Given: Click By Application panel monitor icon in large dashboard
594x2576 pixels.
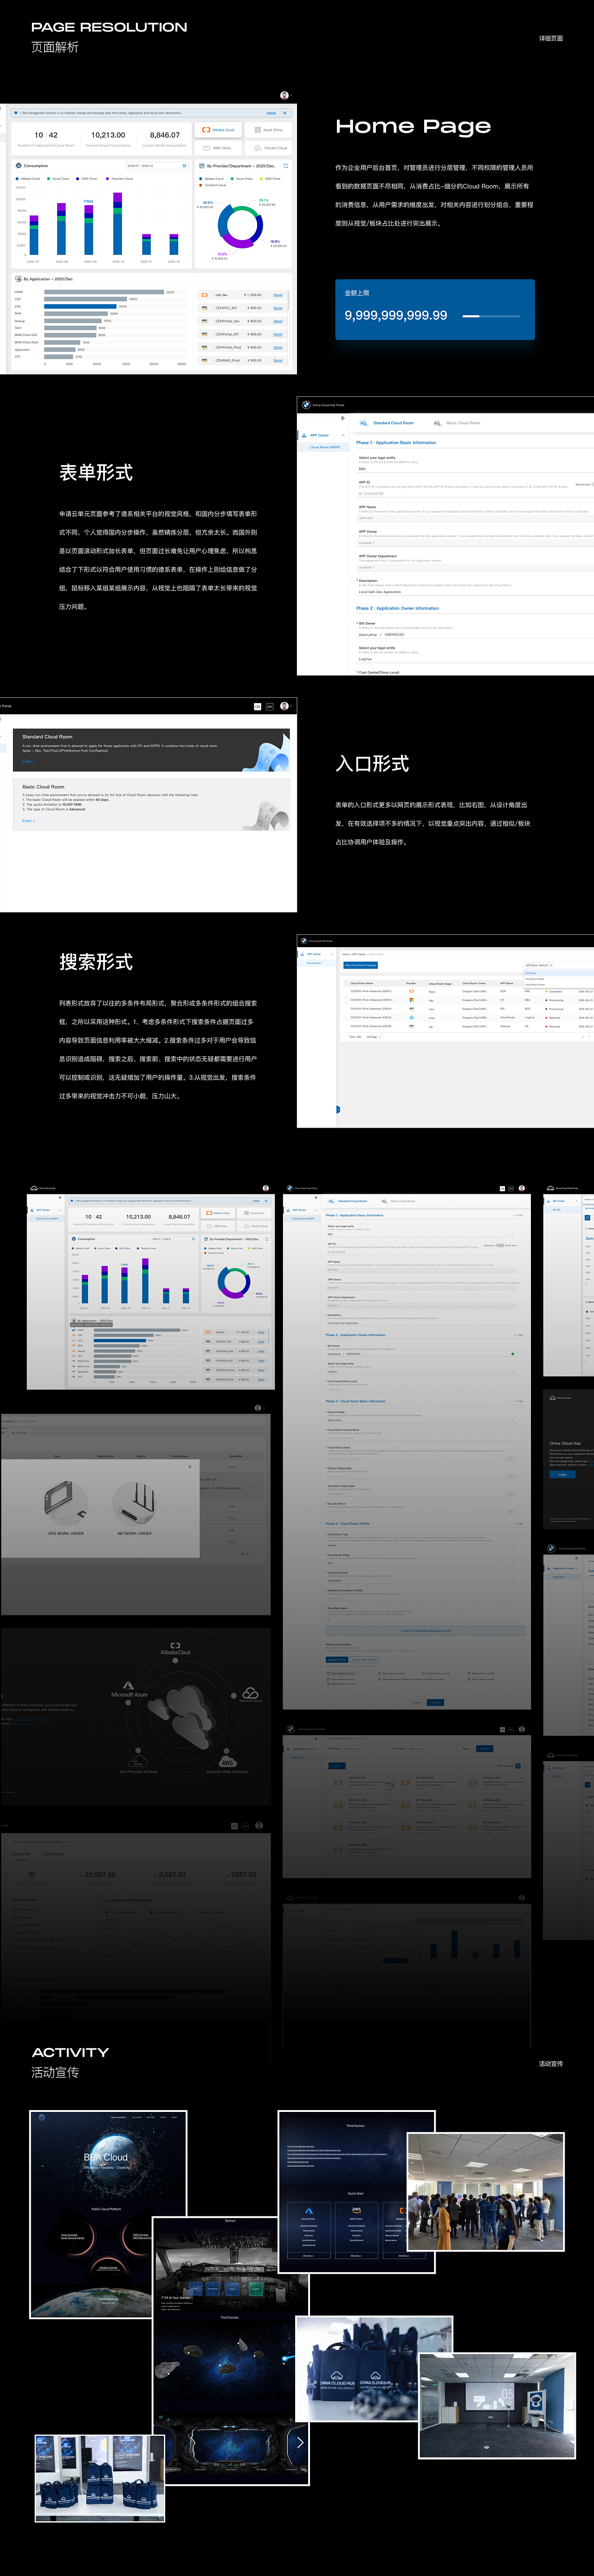Looking at the screenshot, I should 19,279.
